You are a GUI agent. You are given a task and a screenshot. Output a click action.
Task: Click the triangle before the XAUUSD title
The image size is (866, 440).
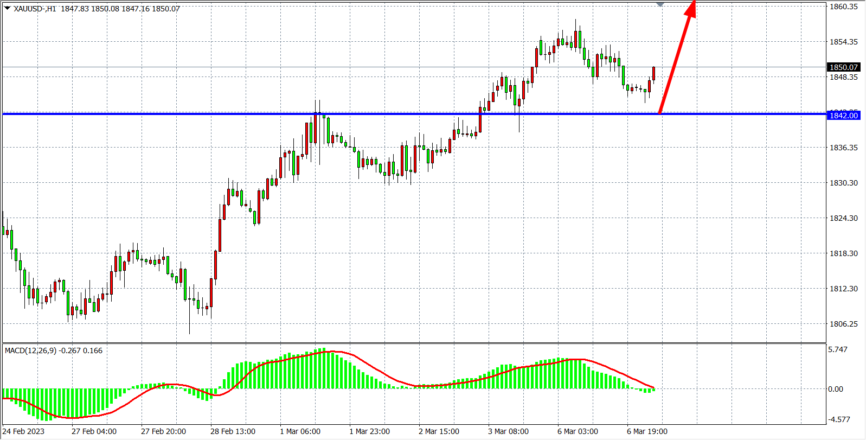[x=8, y=8]
